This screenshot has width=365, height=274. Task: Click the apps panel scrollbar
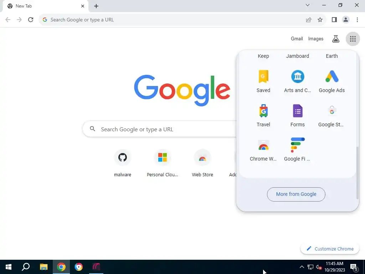pos(357,172)
